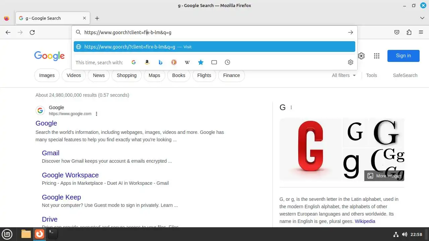This screenshot has height=241, width=429.
Task: Open the G knowledge panel three-dot menu
Action: point(291,107)
